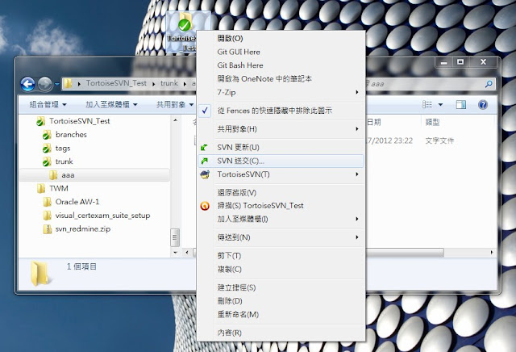
Task: Click the file list scroll right arrow
Action: pos(492,253)
